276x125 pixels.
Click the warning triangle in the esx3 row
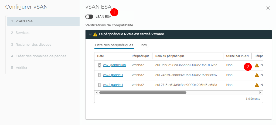click(x=257, y=75)
